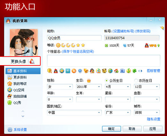
Task: Click the green four-leaf clover icon
Action: coord(134,71)
